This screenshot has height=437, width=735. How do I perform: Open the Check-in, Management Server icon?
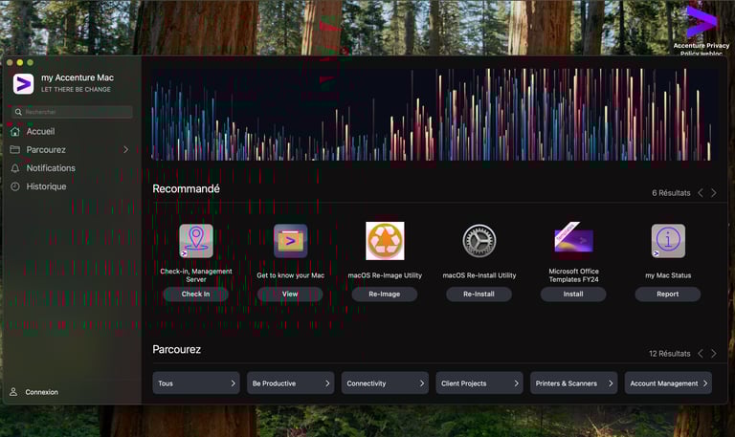coord(196,241)
